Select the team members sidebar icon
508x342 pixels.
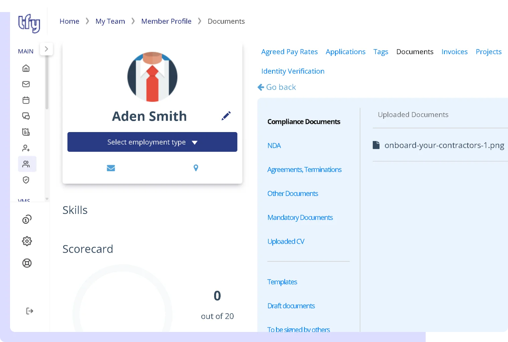pyautogui.click(x=27, y=164)
